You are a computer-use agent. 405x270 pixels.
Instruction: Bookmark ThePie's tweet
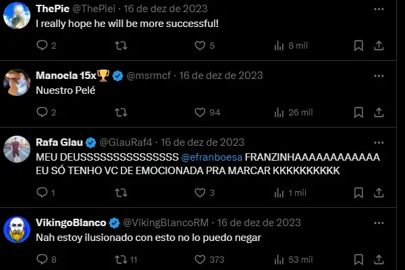click(358, 46)
